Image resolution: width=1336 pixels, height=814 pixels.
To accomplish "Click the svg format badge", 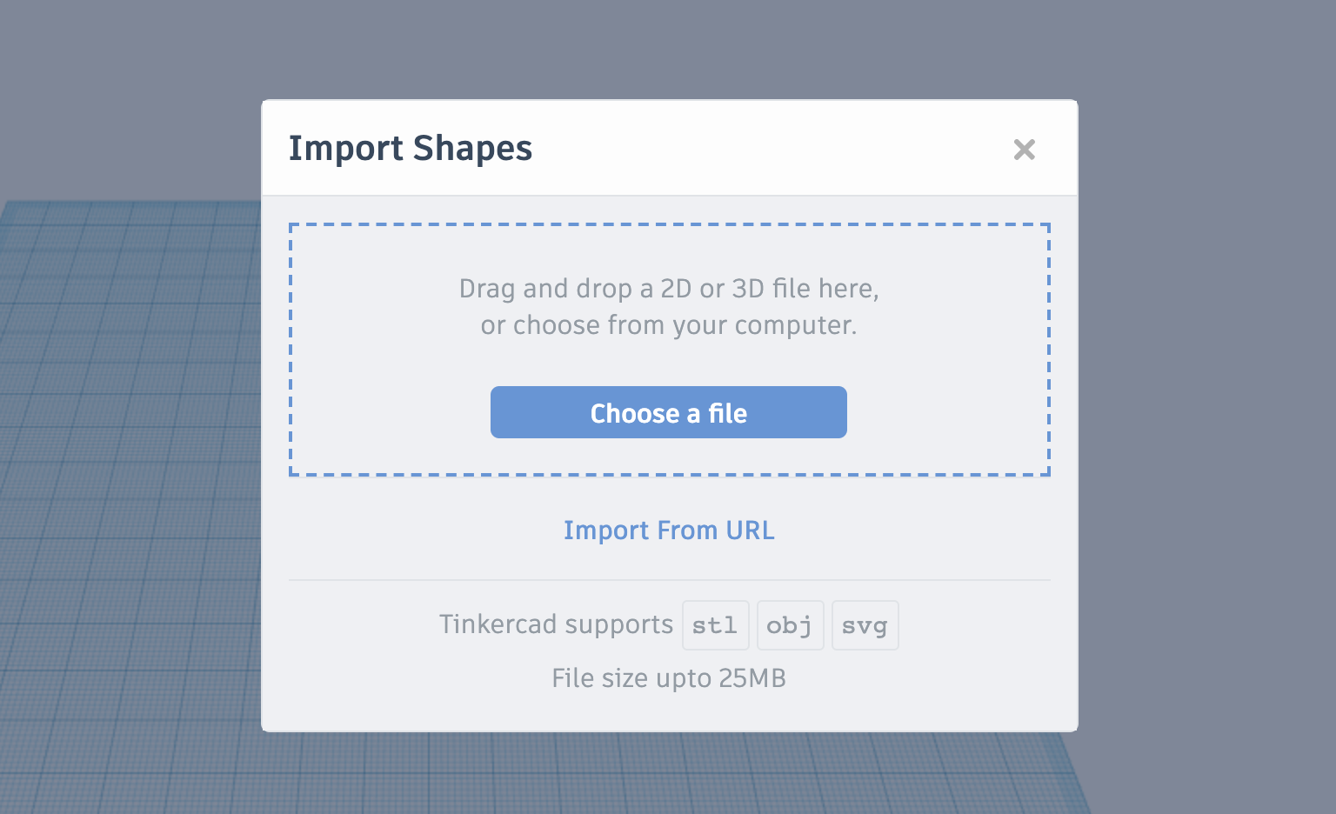I will (x=865, y=624).
